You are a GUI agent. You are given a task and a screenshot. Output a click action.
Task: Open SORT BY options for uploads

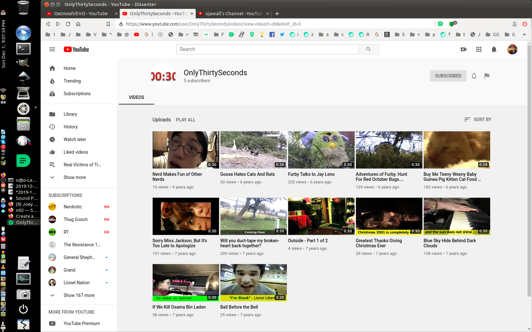[478, 120]
